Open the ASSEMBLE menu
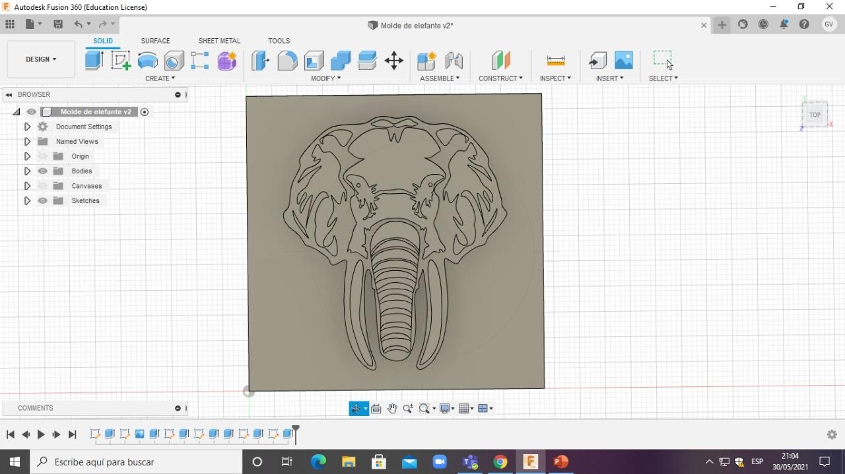The height and width of the screenshot is (474, 845). click(x=440, y=78)
